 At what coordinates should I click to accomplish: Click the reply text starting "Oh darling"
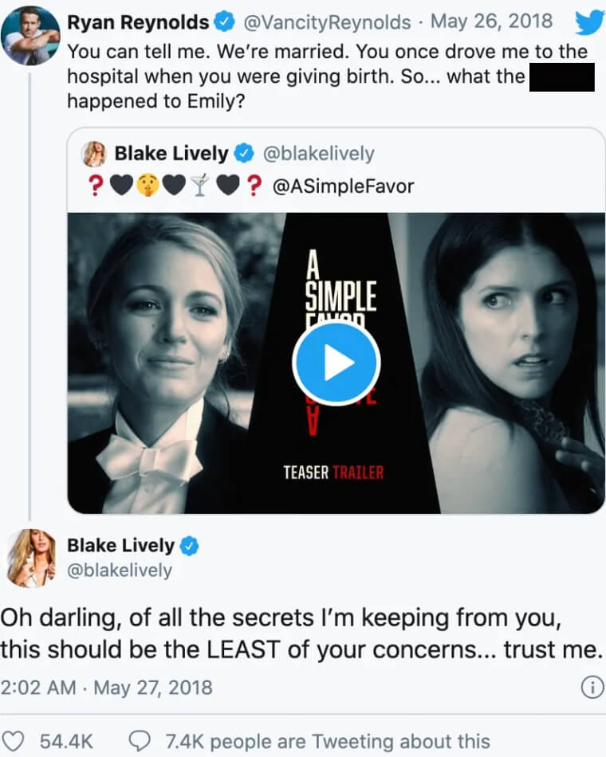pos(299,633)
